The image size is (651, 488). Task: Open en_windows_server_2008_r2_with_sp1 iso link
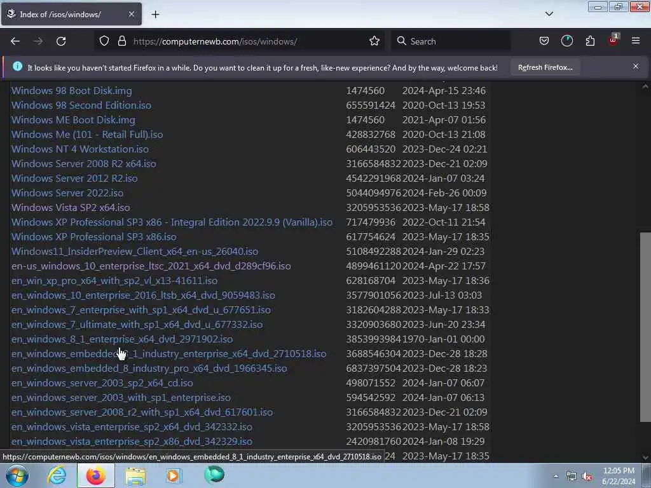(142, 412)
